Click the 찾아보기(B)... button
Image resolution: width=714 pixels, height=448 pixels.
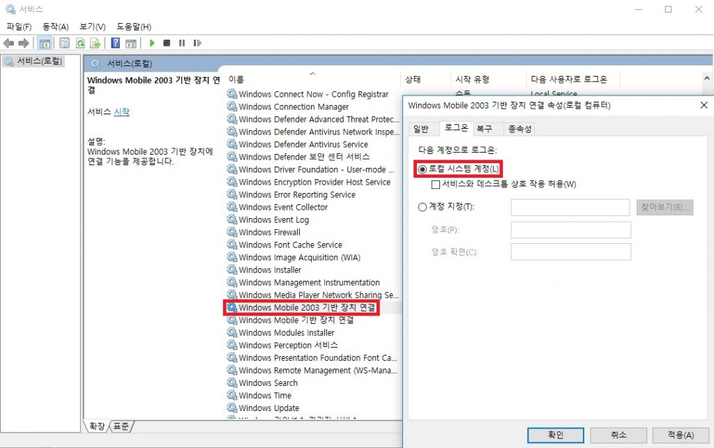pos(664,207)
